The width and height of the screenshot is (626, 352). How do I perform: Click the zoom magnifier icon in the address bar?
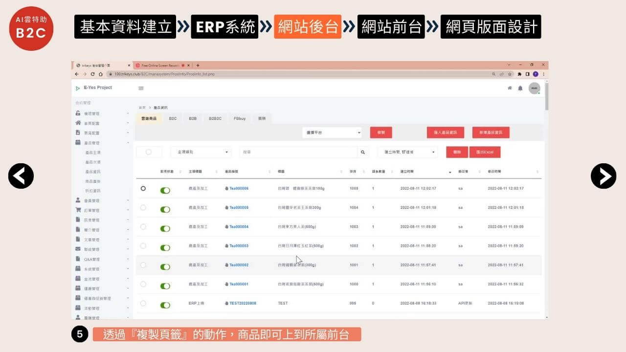pyautogui.click(x=494, y=74)
